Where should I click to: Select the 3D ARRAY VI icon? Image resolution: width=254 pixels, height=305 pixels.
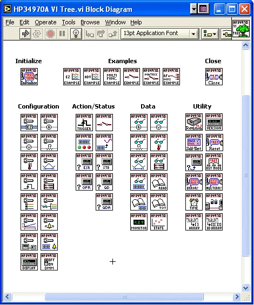[x=214, y=222]
